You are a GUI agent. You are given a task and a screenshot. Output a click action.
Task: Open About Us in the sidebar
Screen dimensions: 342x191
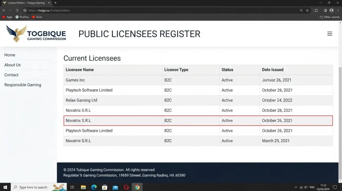(x=12, y=65)
